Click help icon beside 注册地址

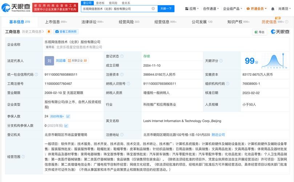point(122,134)
